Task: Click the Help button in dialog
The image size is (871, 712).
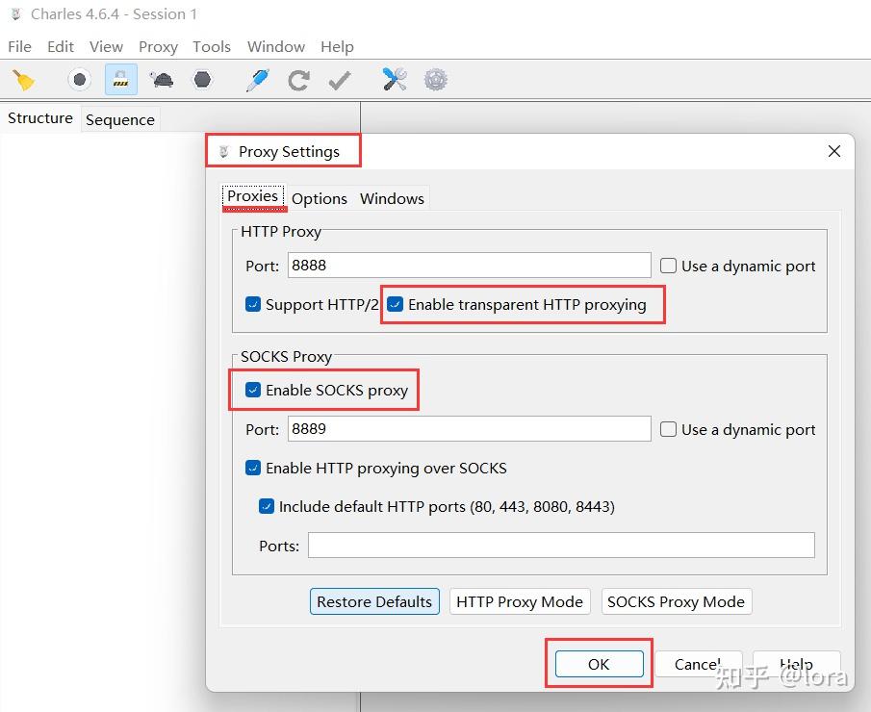Action: pos(796,664)
